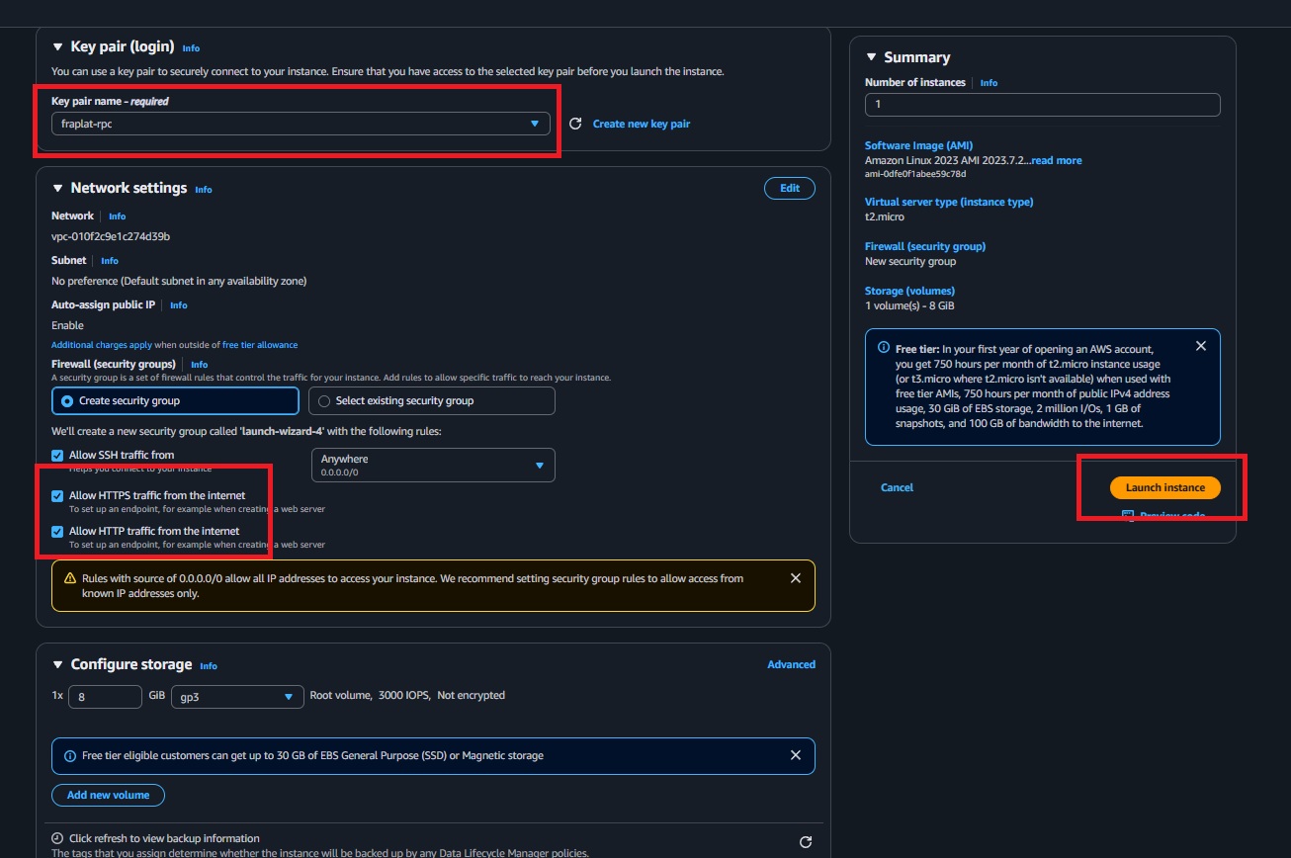Image resolution: width=1291 pixels, height=858 pixels.
Task: Dismiss the 0.0.0.0/0 security rules warning
Action: 796,577
